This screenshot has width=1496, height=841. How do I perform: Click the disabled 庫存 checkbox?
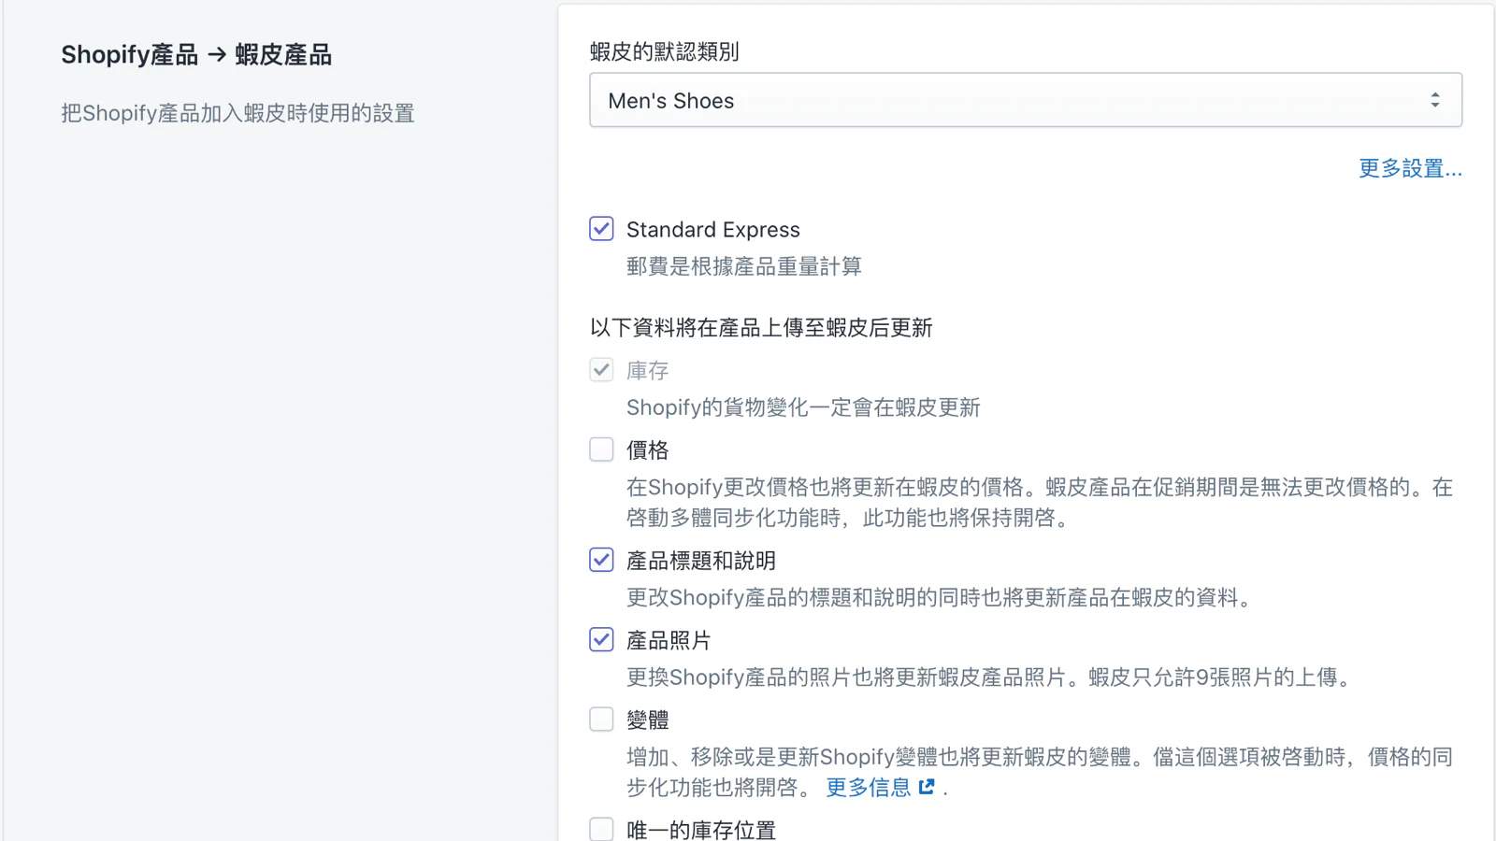pyautogui.click(x=601, y=370)
